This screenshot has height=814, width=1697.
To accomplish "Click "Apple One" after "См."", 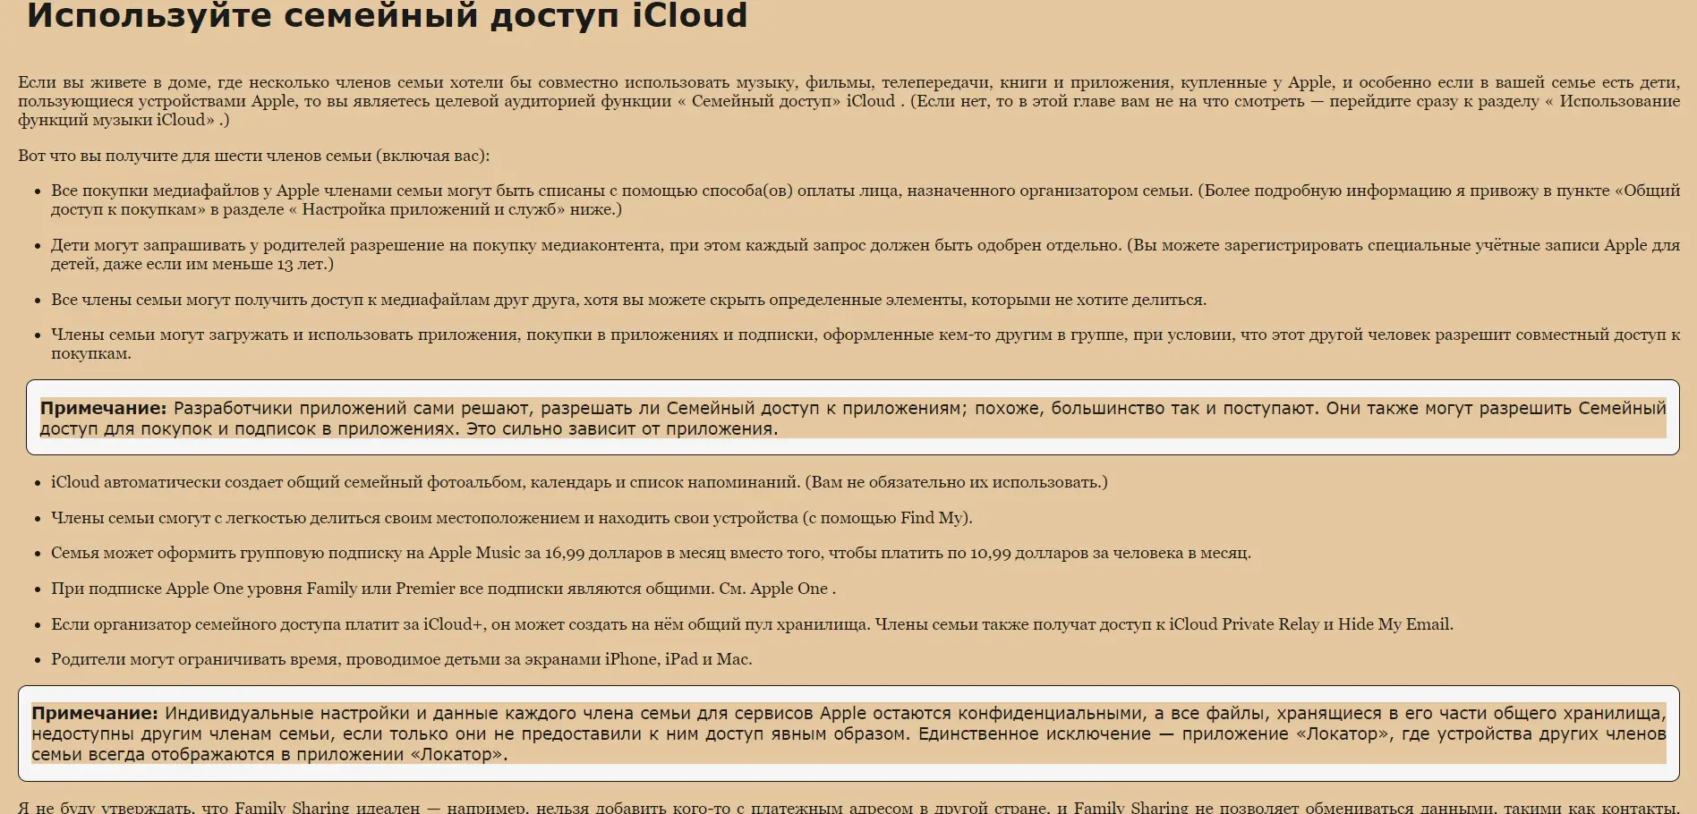I will pyautogui.click(x=789, y=589).
